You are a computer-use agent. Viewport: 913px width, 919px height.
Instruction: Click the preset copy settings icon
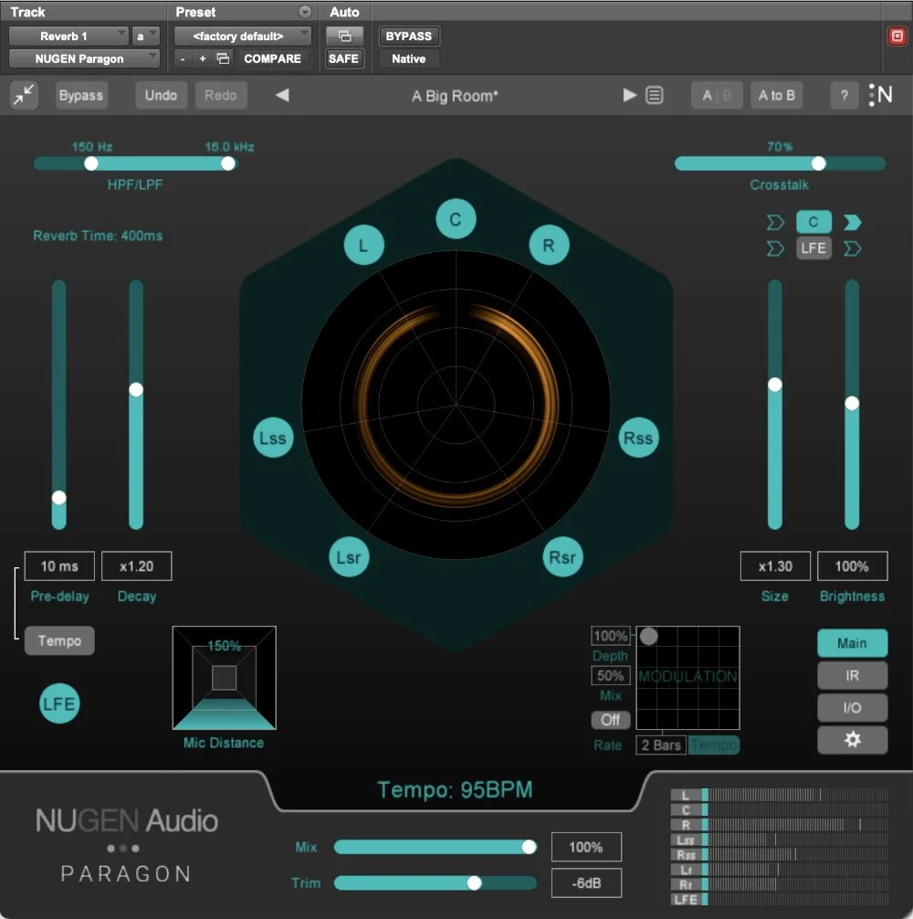(223, 58)
